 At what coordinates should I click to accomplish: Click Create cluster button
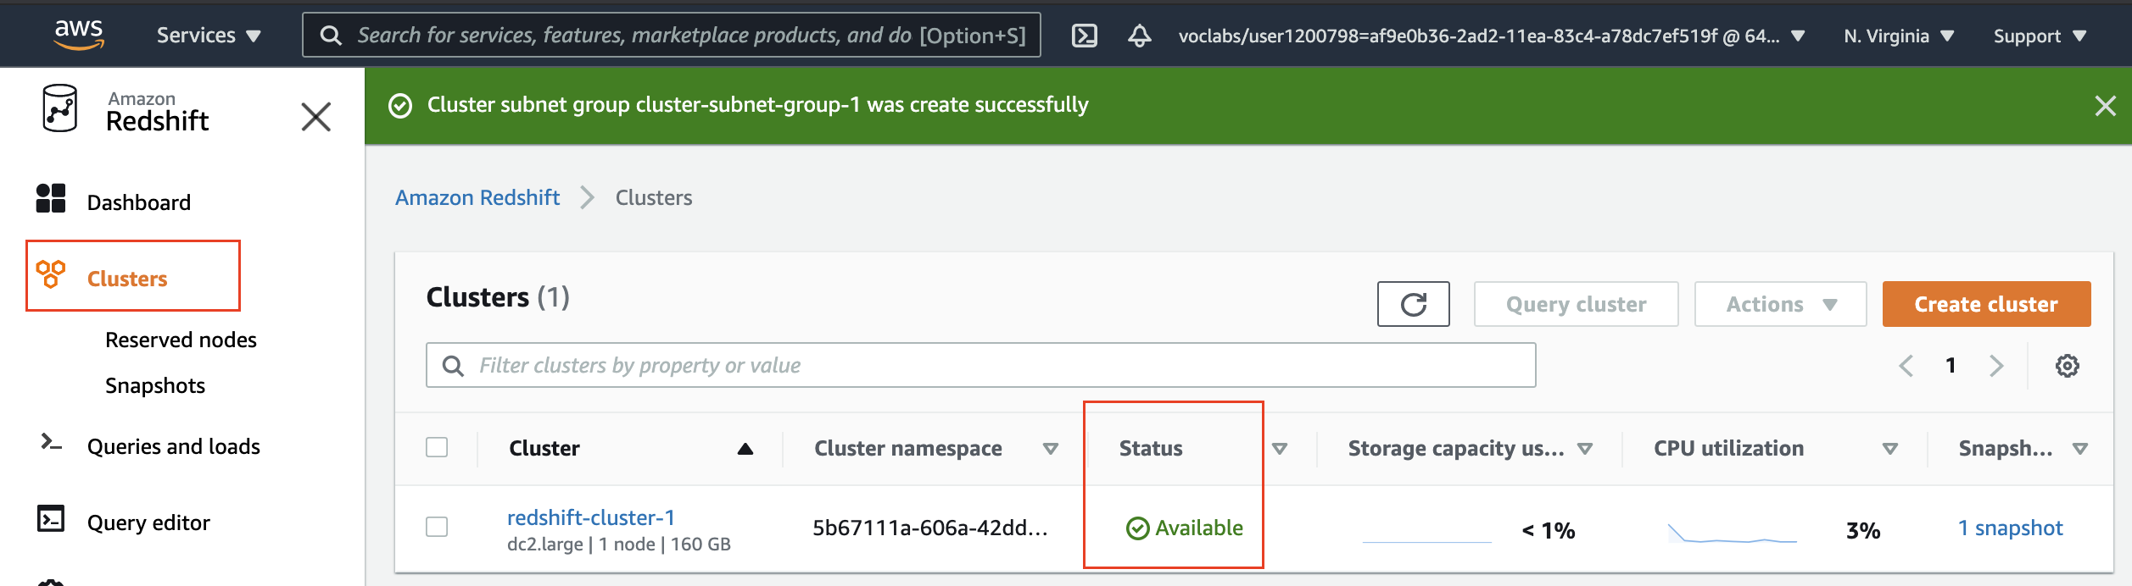tap(1986, 304)
